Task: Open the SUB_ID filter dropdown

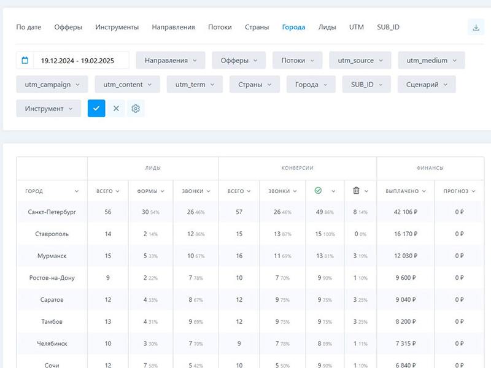Action: click(366, 84)
